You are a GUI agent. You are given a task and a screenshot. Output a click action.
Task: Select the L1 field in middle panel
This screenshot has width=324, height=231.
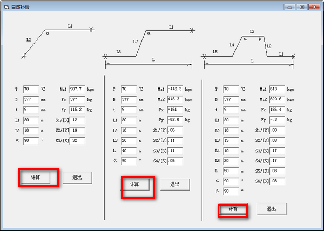(x=129, y=120)
